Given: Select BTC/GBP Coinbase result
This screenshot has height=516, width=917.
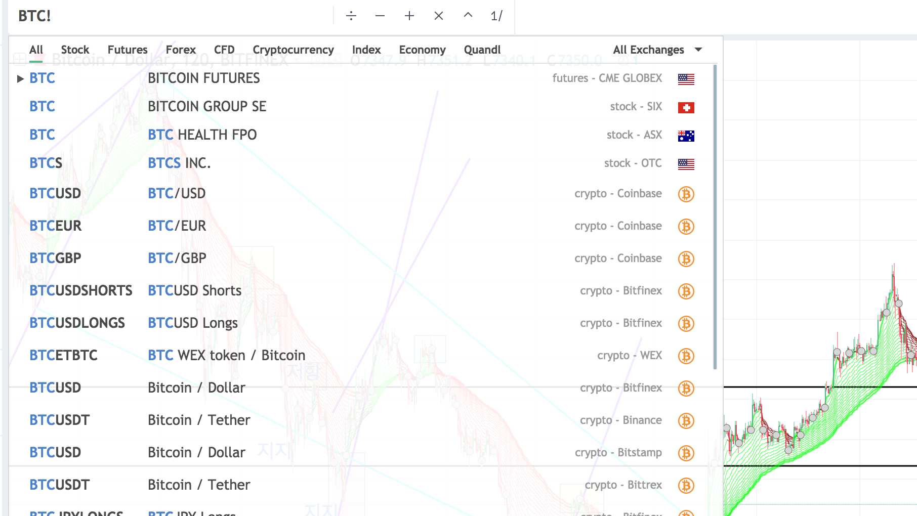Looking at the screenshot, I should click(x=361, y=258).
